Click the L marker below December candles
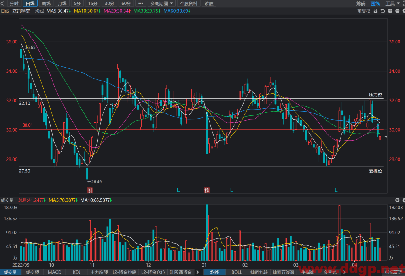 pos(178,190)
